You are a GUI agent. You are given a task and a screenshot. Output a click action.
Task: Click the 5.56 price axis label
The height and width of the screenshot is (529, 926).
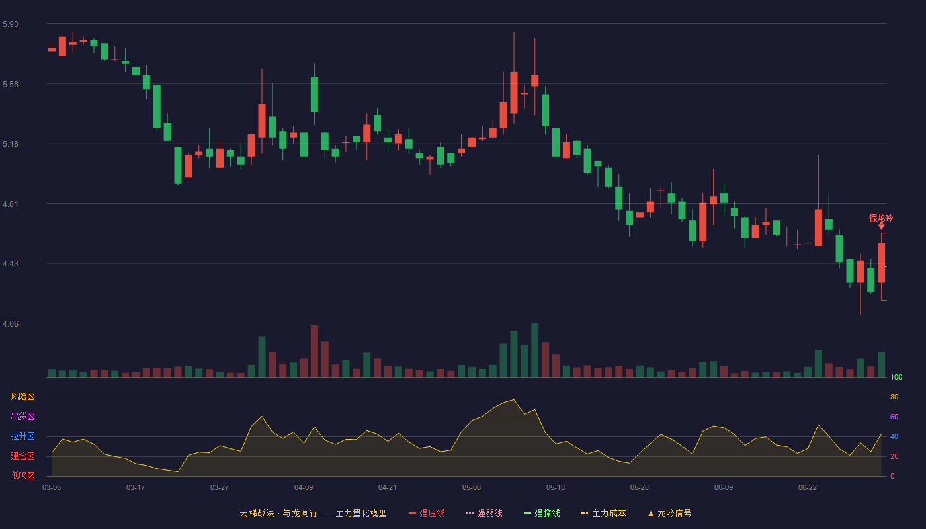pyautogui.click(x=11, y=85)
